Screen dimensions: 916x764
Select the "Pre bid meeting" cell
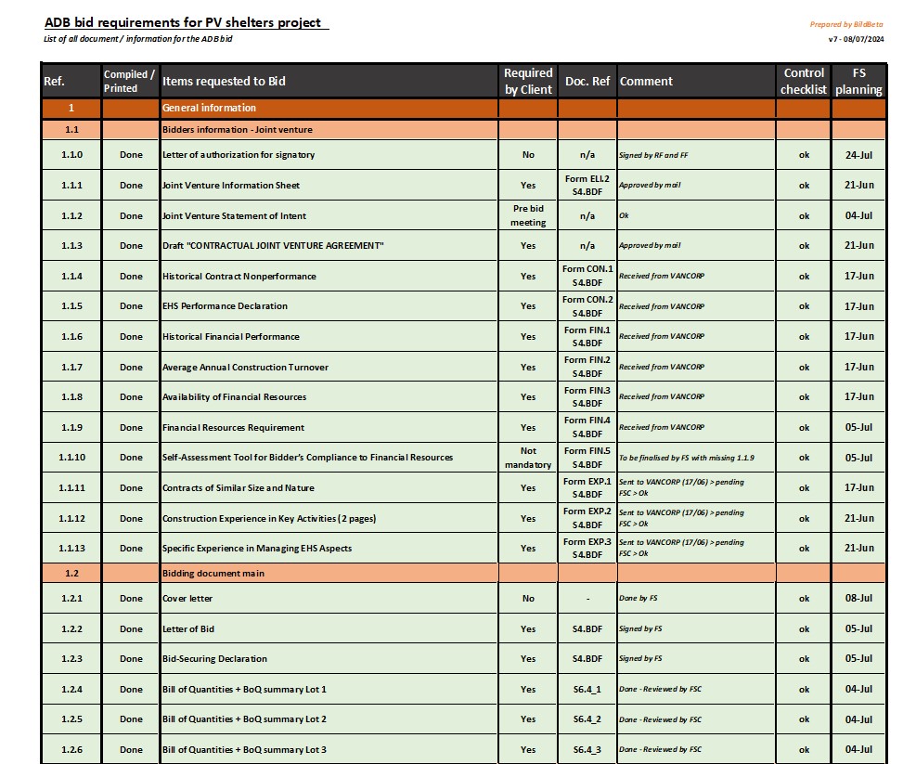[x=528, y=215]
